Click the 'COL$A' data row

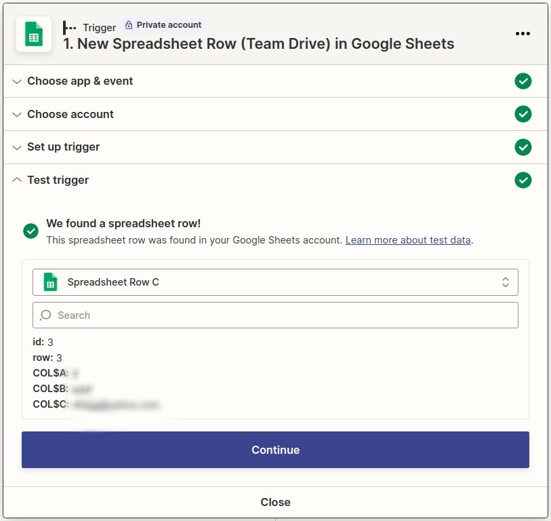(x=56, y=373)
